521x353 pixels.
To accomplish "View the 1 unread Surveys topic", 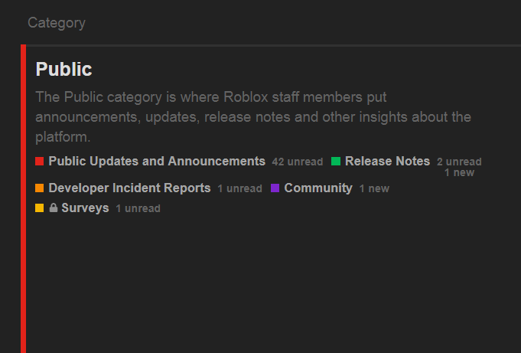I will (138, 208).
